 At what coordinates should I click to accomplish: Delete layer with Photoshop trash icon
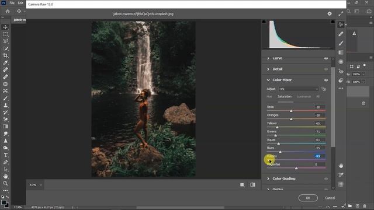(365, 206)
